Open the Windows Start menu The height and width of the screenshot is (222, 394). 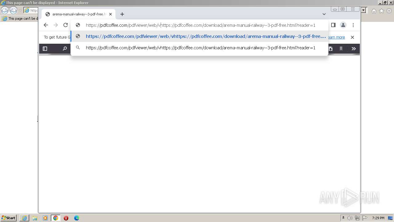tap(9, 218)
